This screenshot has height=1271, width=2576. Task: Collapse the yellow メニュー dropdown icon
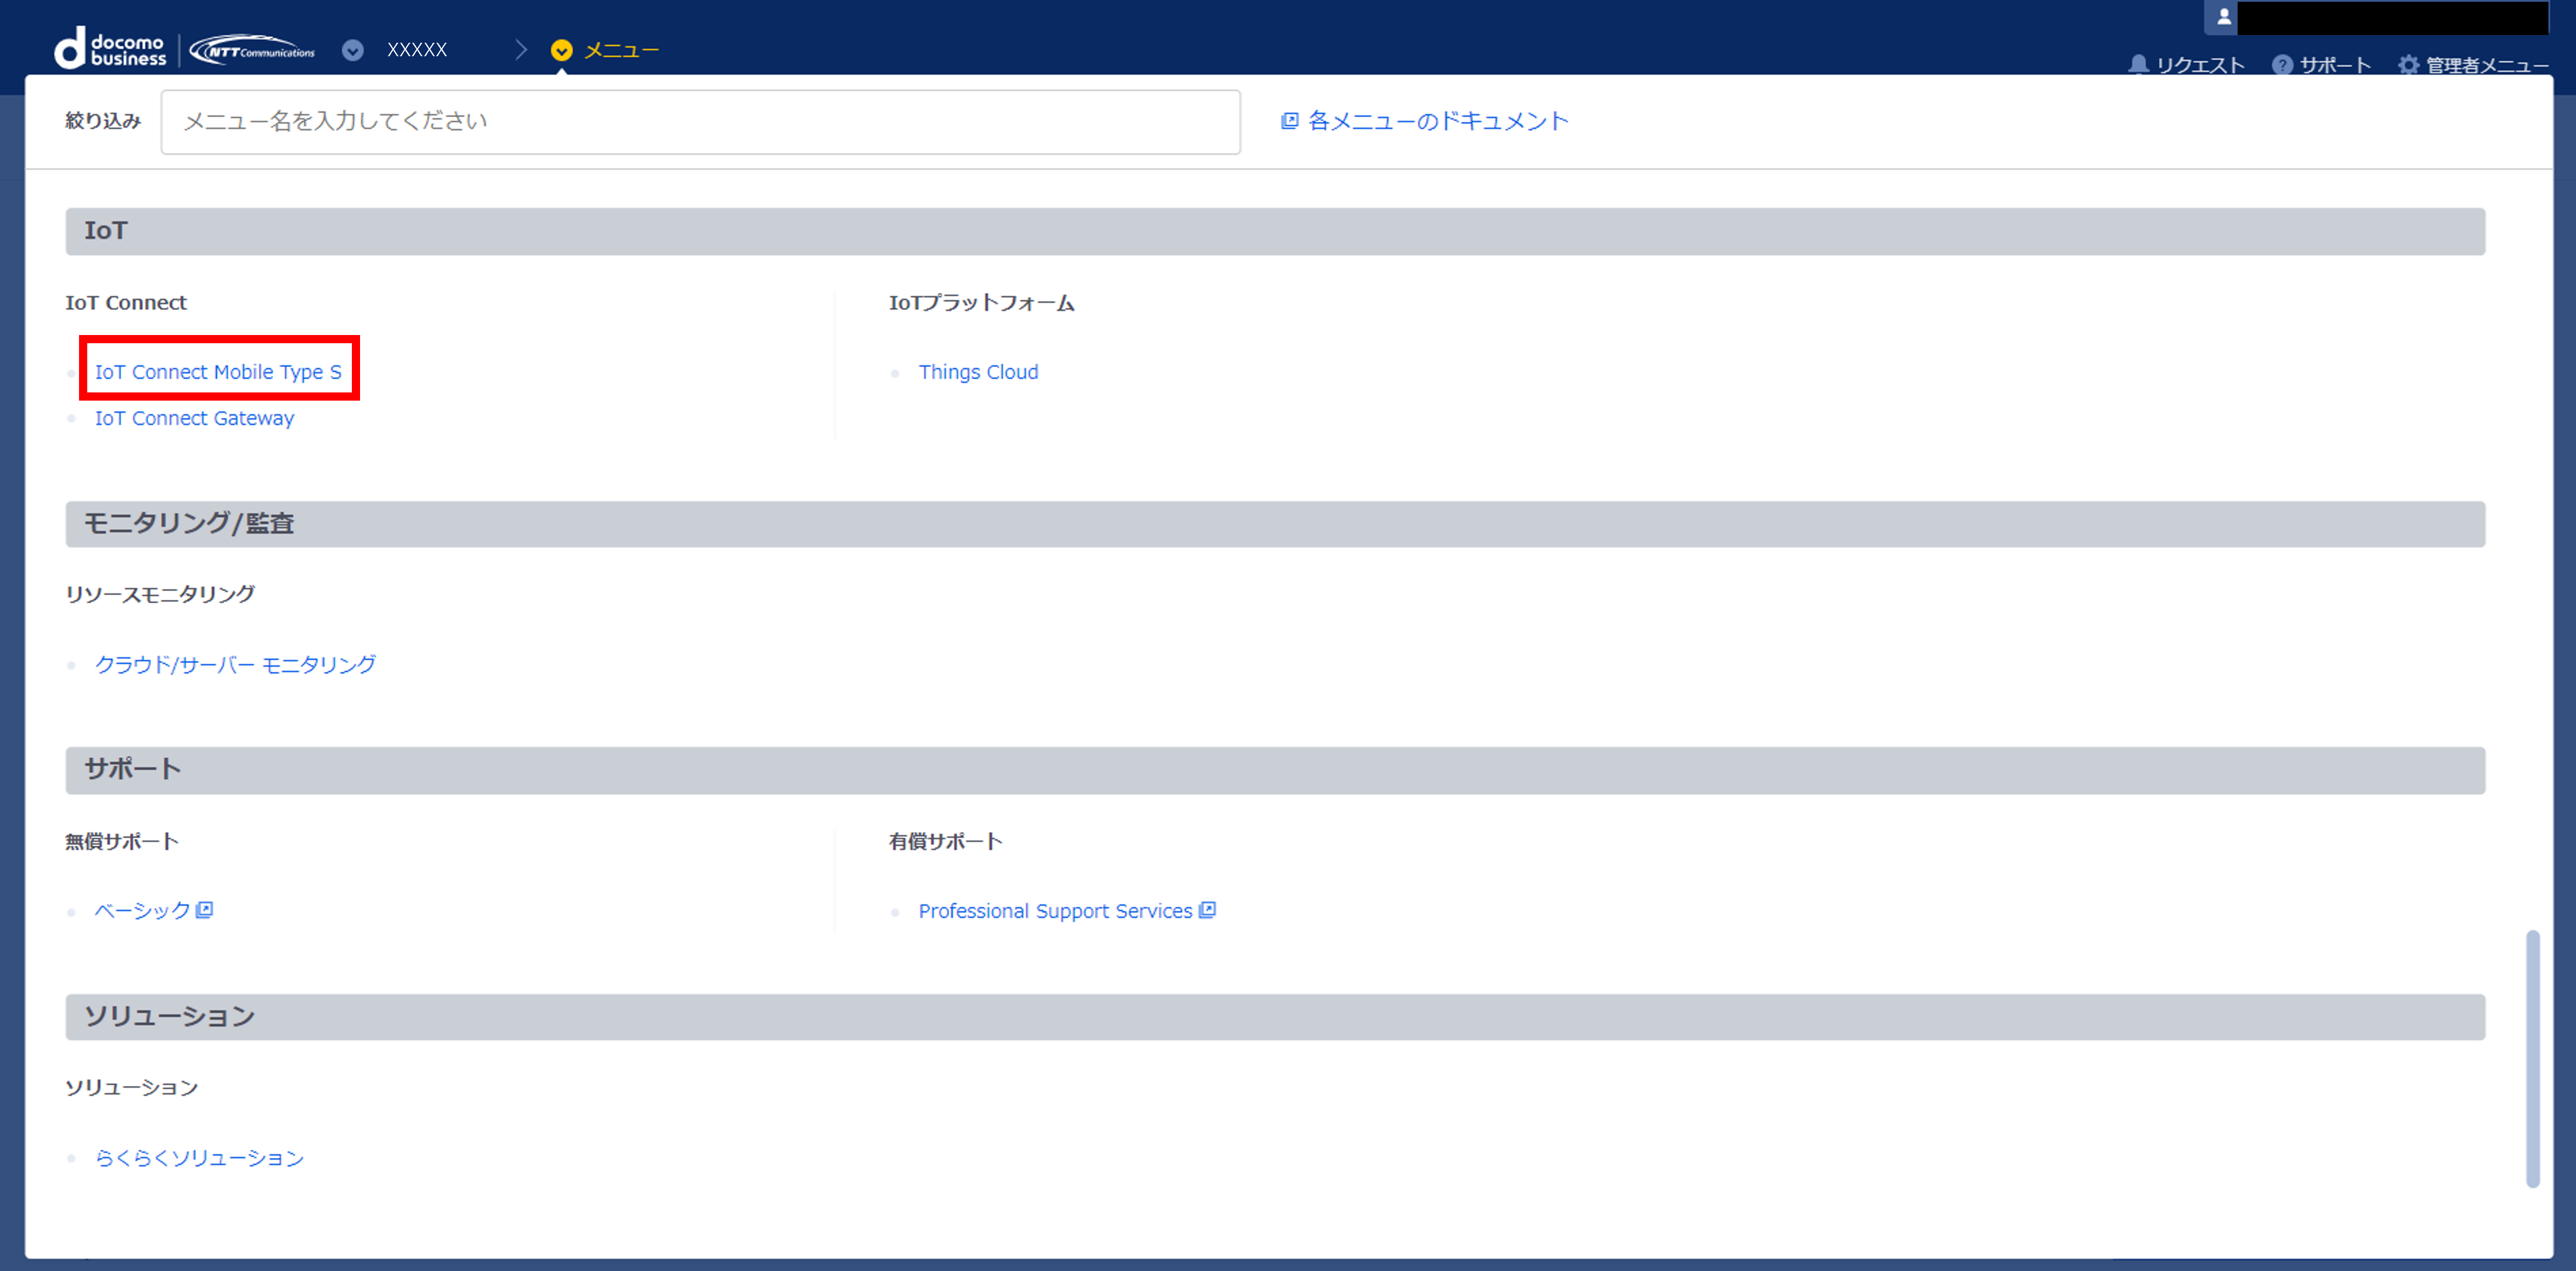pos(562,50)
